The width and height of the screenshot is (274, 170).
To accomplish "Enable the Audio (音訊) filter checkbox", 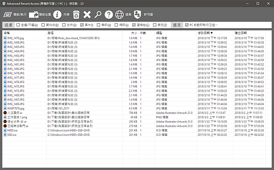I will 99,25.
